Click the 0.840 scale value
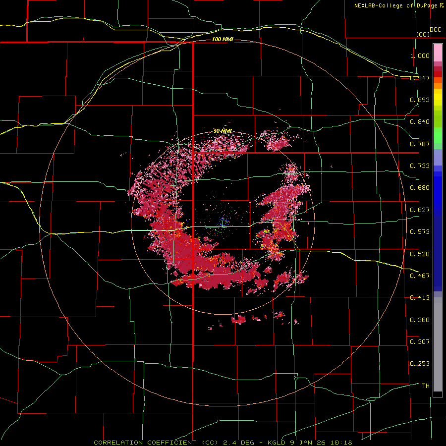This screenshot has width=446, height=446. [x=420, y=122]
